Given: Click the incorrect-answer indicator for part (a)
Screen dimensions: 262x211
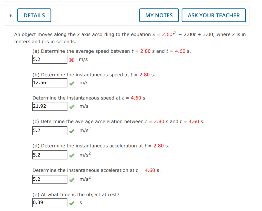Looking at the screenshot, I should (x=71, y=60).
